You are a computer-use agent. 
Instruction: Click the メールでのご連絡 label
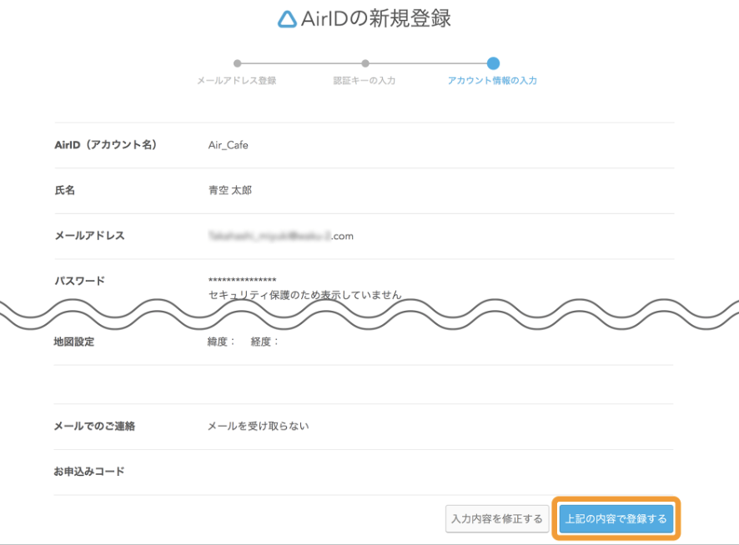(94, 426)
